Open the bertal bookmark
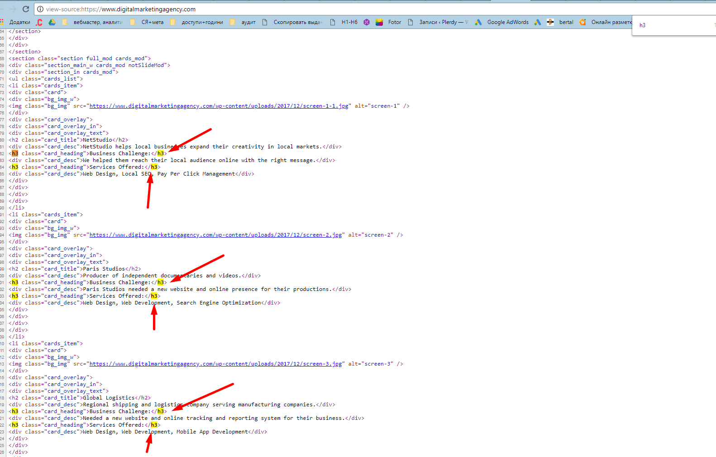 (x=560, y=22)
